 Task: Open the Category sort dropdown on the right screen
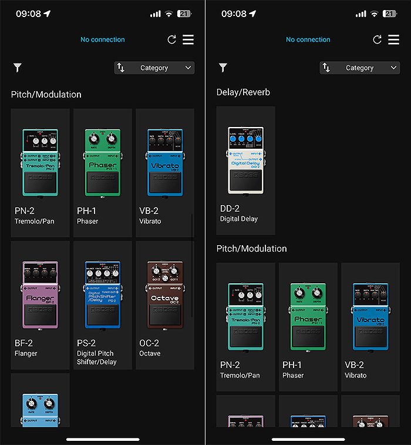click(360, 68)
